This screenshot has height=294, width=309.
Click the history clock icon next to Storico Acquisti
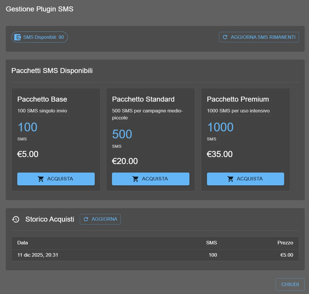pyautogui.click(x=15, y=219)
